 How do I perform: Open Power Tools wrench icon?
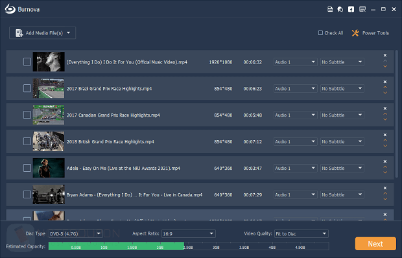coord(355,33)
